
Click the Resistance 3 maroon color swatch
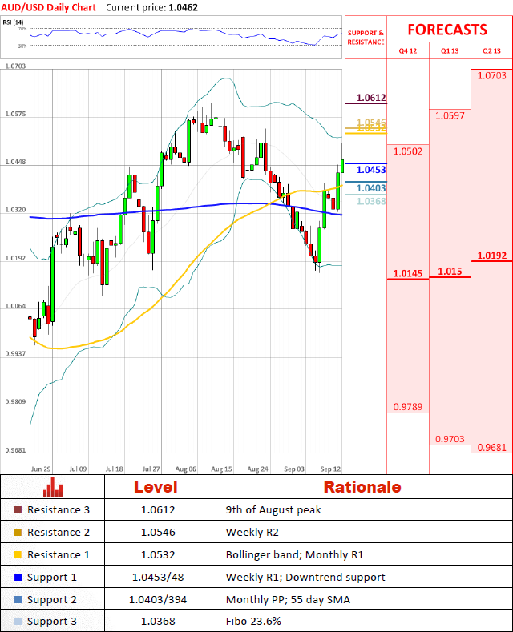[18, 510]
